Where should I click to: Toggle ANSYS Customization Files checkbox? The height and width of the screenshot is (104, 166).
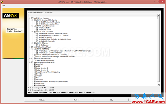(x=37, y=24)
